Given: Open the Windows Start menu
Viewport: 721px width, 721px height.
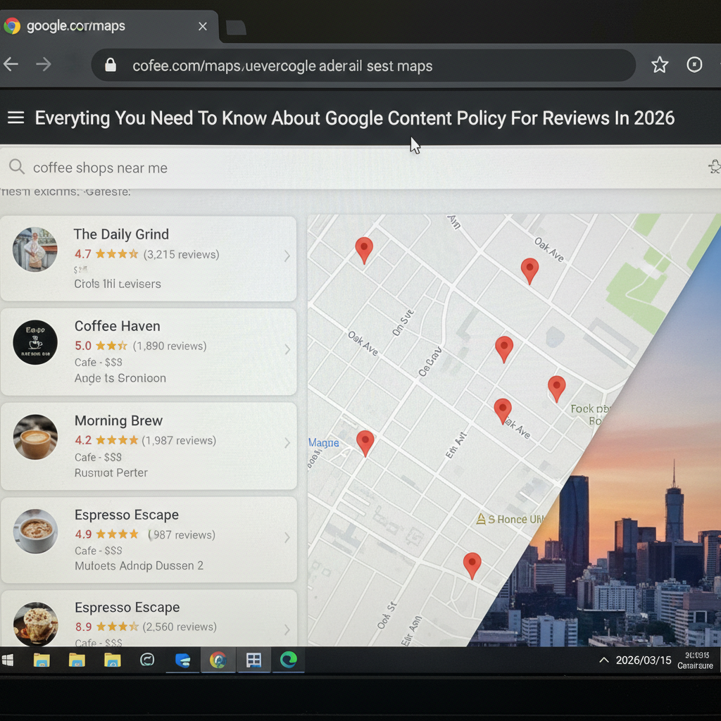Looking at the screenshot, I should (8, 660).
